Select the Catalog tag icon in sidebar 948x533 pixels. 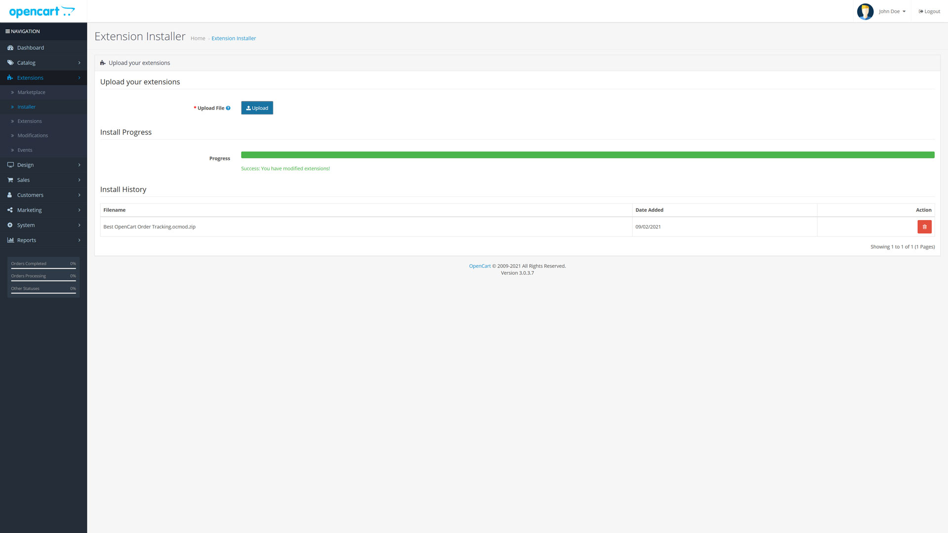(11, 63)
